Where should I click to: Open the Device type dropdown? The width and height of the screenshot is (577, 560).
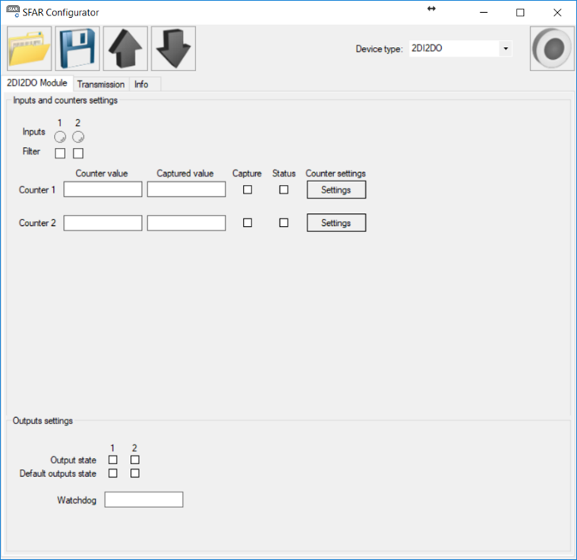point(505,49)
